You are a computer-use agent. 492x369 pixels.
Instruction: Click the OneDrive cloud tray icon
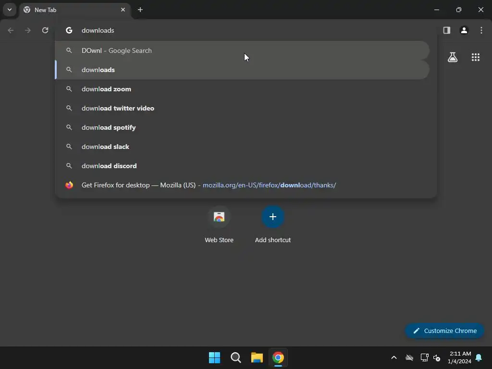(409, 357)
